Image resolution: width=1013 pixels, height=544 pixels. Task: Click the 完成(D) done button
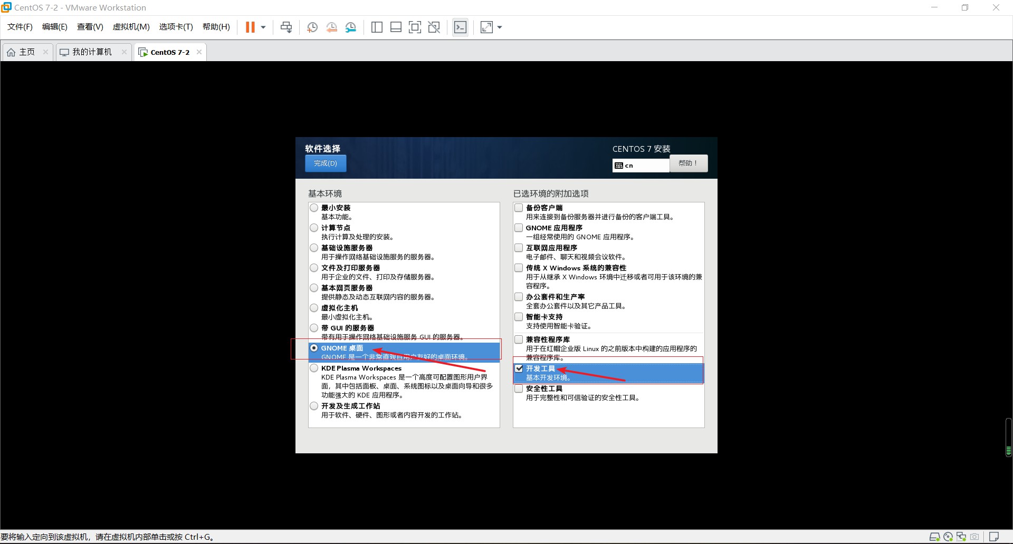coord(326,163)
